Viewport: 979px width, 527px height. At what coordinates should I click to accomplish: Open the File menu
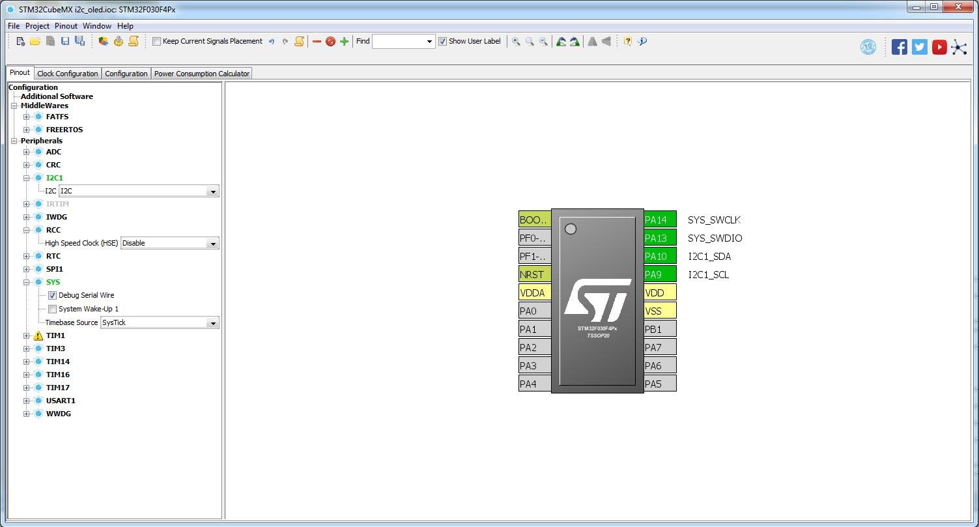tap(14, 26)
